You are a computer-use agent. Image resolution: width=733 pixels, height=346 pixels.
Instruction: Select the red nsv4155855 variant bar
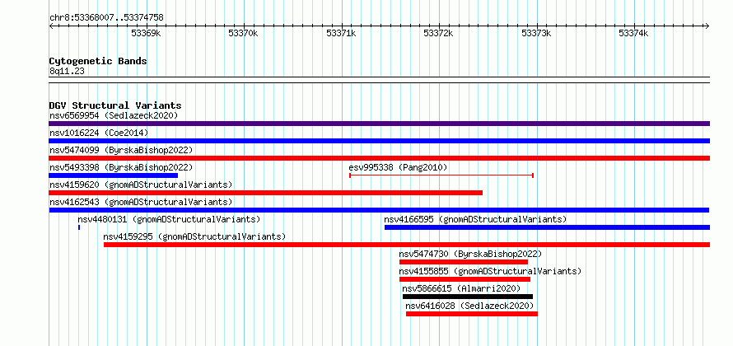(465, 279)
